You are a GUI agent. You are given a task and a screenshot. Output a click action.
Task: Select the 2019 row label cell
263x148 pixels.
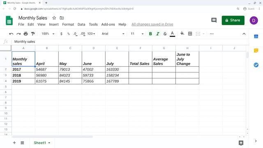pyautogui.click(x=23, y=81)
